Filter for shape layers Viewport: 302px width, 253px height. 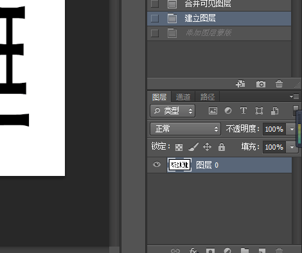259,110
